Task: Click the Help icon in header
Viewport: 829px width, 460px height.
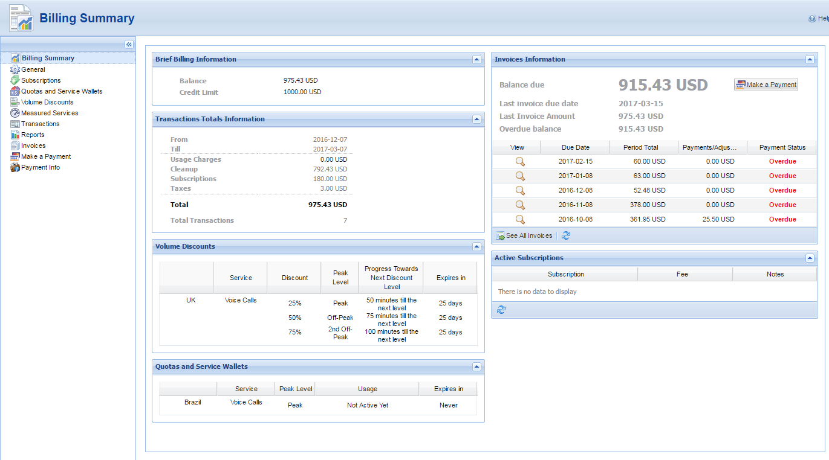Action: point(812,19)
